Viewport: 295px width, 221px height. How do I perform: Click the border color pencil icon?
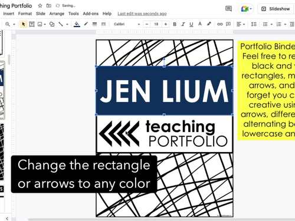click(86, 24)
